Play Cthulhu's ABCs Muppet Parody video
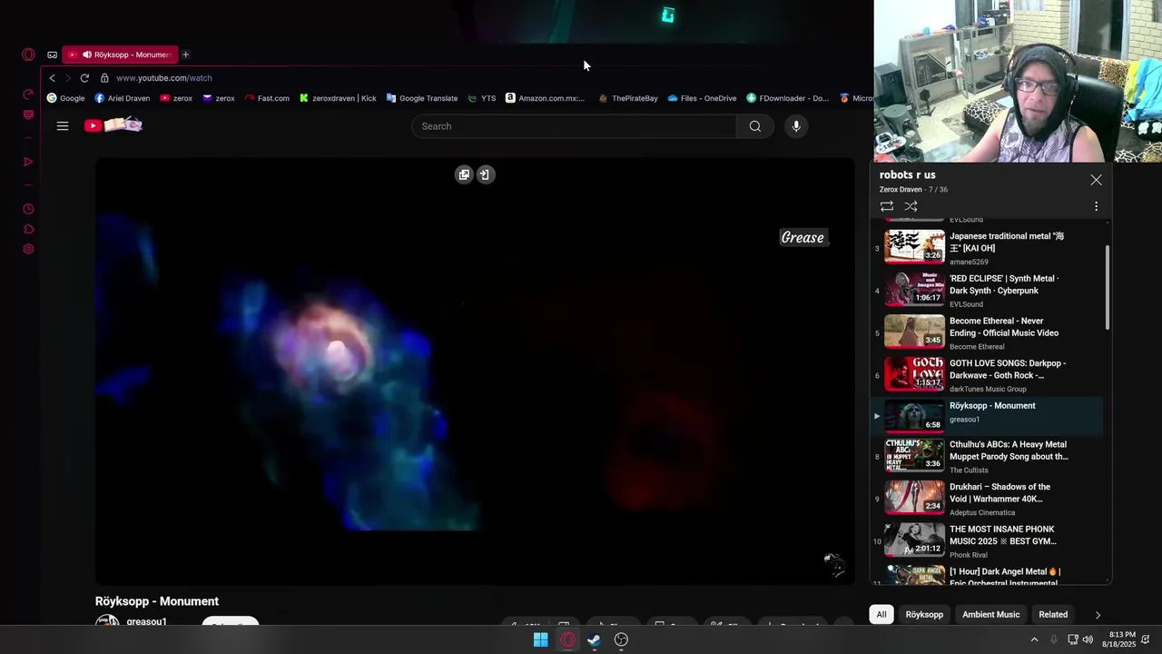 pos(988,457)
